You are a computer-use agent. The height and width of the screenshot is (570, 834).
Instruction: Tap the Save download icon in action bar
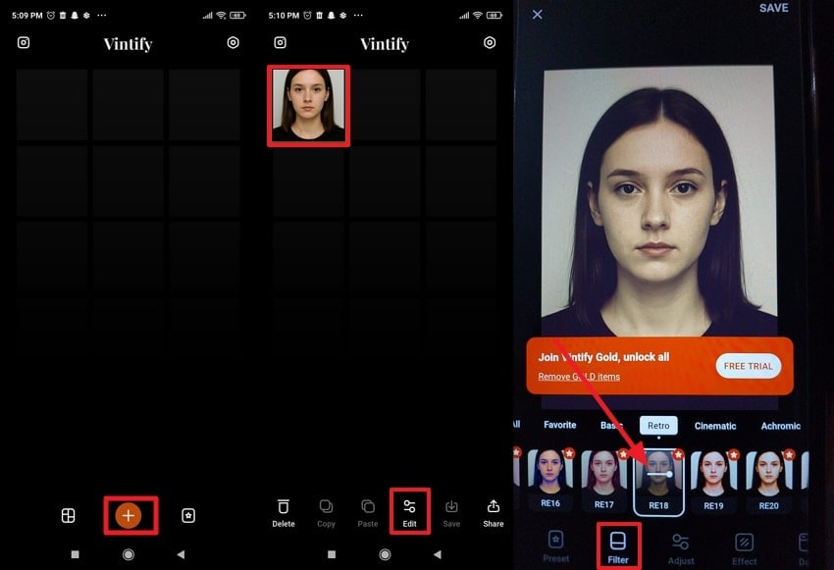click(x=451, y=514)
